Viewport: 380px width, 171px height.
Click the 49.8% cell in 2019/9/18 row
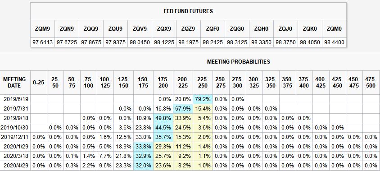pos(163,118)
